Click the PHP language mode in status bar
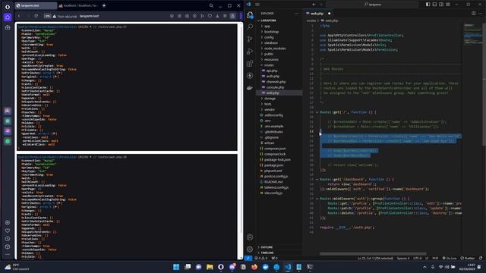The image size is (486, 273). (435, 258)
